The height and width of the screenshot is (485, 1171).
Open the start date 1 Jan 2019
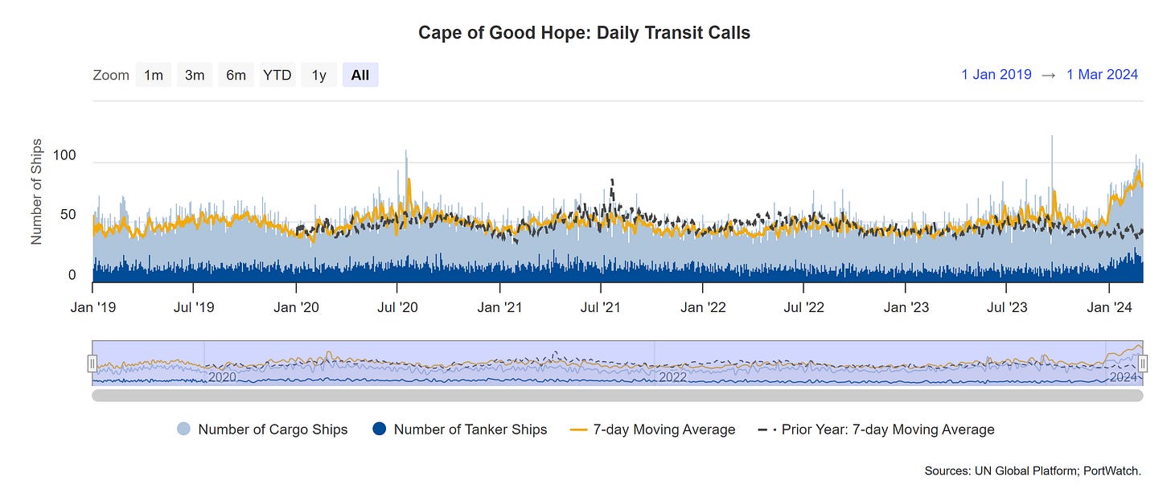pos(996,74)
